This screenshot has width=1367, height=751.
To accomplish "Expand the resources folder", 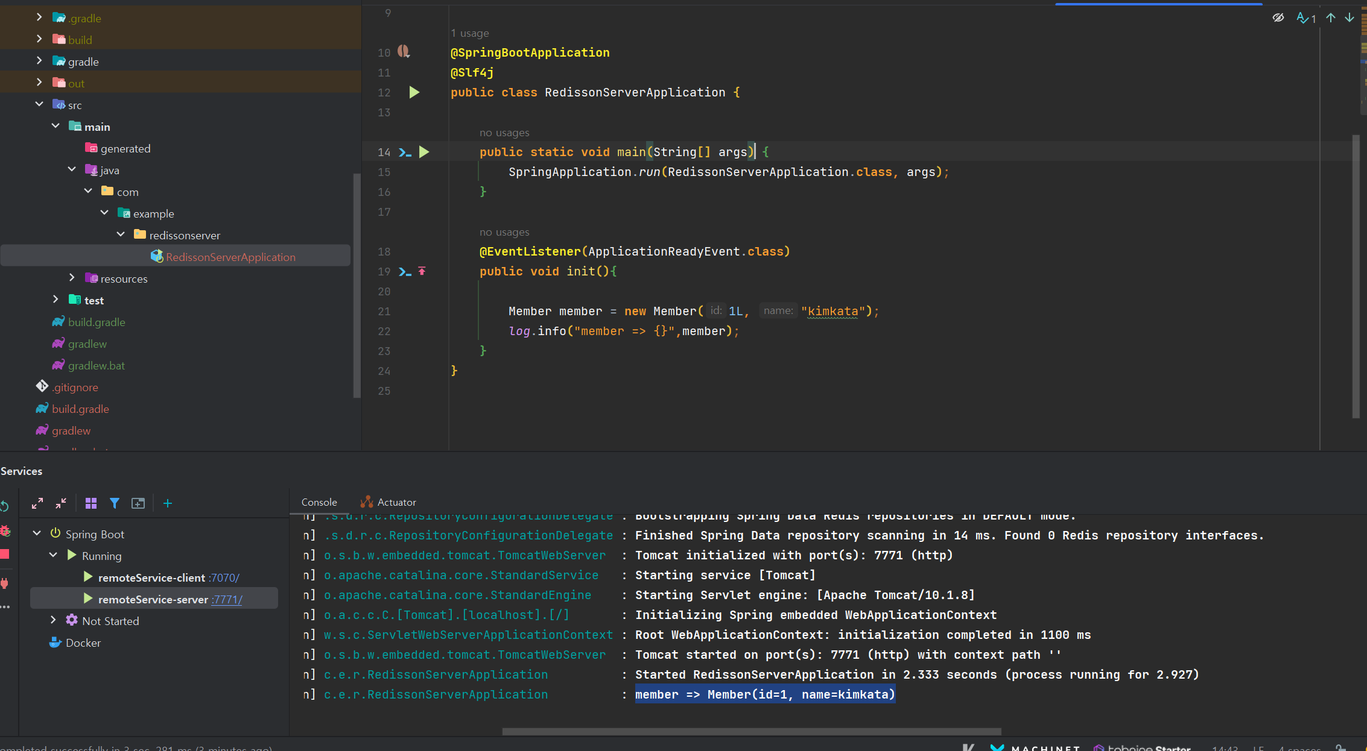I will click(x=72, y=278).
